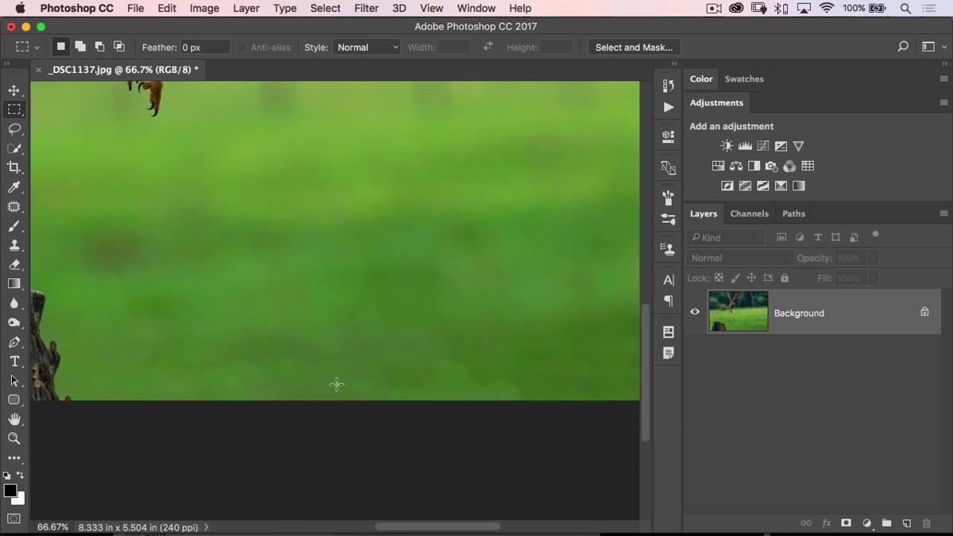
Task: Select the Lasso tool
Action: (x=14, y=129)
